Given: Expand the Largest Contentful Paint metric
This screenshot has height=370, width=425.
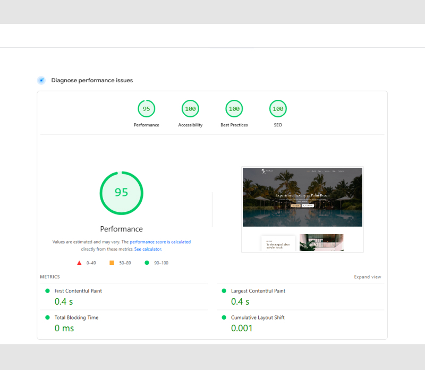Looking at the screenshot, I should point(258,291).
